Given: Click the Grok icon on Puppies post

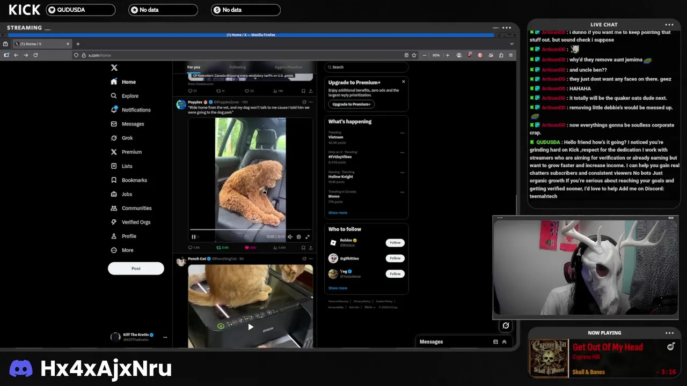Looking at the screenshot, I should click(304, 102).
